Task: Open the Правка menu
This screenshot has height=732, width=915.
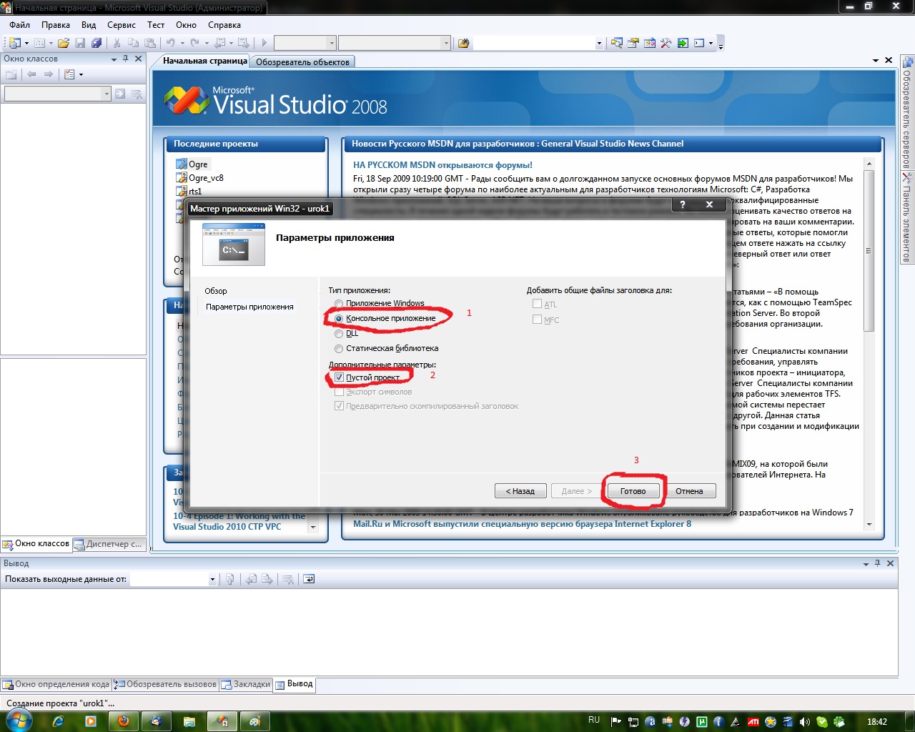Action: tap(56, 24)
